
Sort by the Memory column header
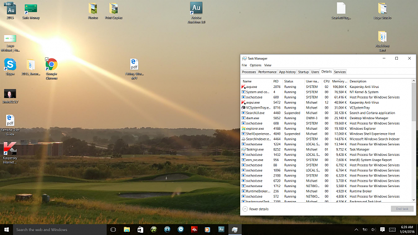click(x=339, y=81)
